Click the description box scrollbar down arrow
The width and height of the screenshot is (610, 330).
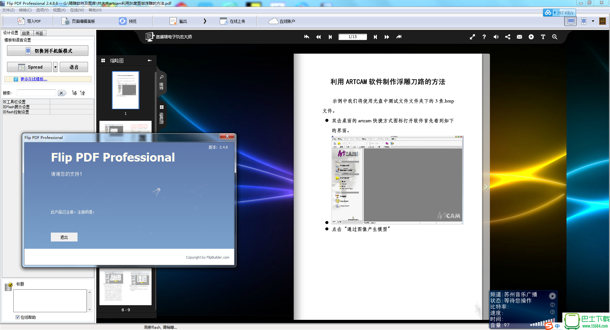click(x=90, y=310)
